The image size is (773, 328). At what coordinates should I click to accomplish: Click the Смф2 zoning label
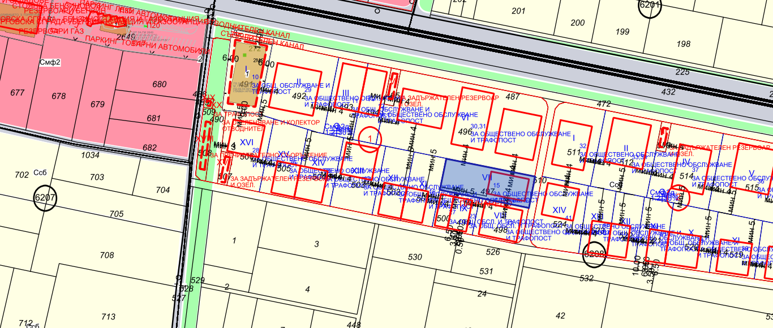click(x=50, y=62)
